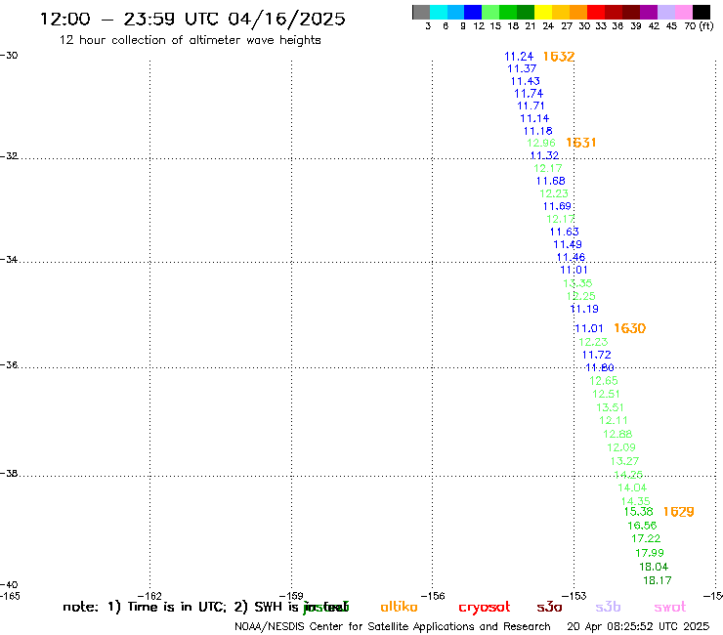The image size is (723, 635).
Task: Click the -162 longitude axis label
Action: 149,597
